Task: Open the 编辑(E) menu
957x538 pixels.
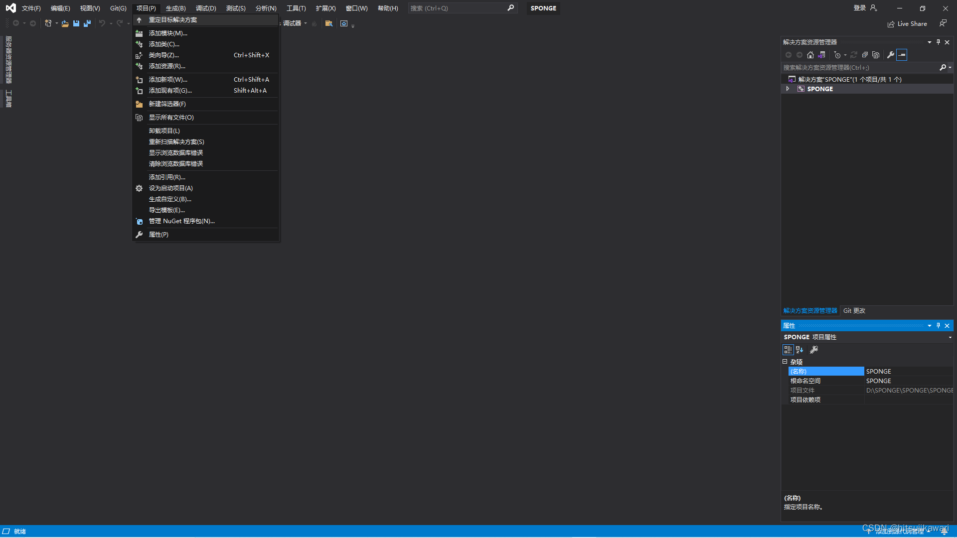Action: [x=60, y=8]
